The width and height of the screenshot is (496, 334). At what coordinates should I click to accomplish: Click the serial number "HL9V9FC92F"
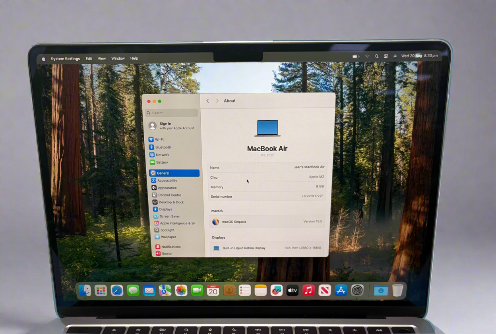tap(313, 196)
